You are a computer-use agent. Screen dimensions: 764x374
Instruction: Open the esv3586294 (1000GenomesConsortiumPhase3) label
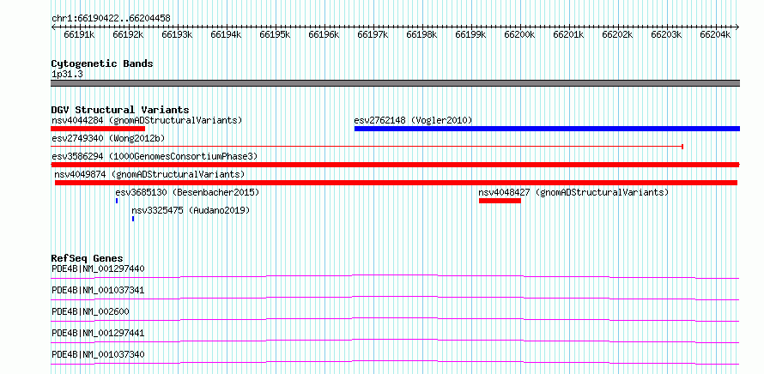(x=155, y=156)
